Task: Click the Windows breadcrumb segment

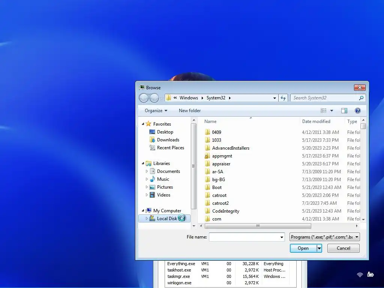Action: click(189, 98)
